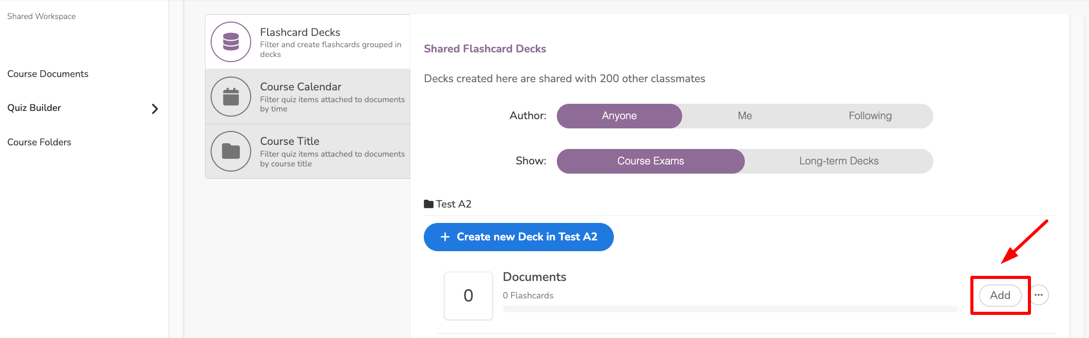
Task: Click the Add button for Documents deck
Action: click(1000, 295)
